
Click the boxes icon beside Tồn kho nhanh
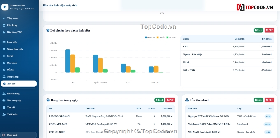187,100
